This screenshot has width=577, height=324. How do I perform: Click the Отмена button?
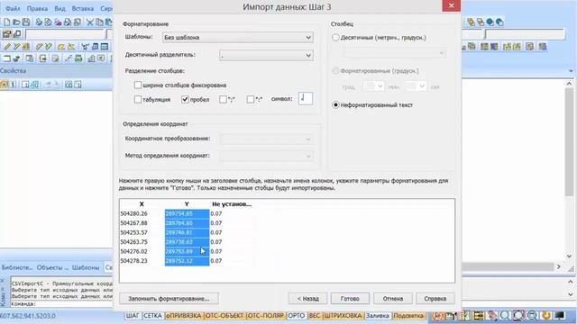point(393,299)
